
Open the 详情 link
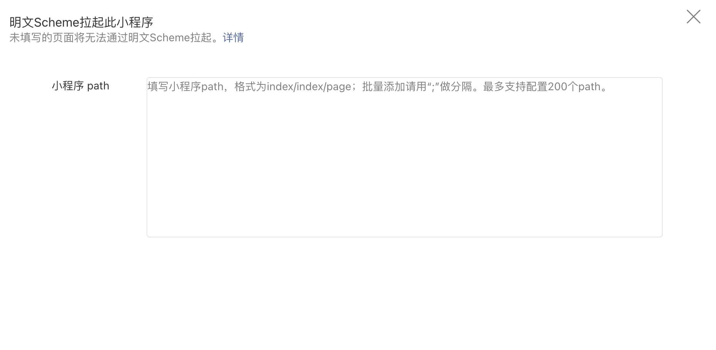point(233,37)
